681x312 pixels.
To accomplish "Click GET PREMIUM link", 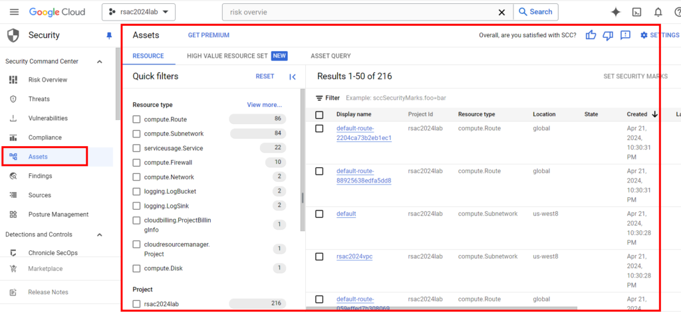I will coord(208,36).
